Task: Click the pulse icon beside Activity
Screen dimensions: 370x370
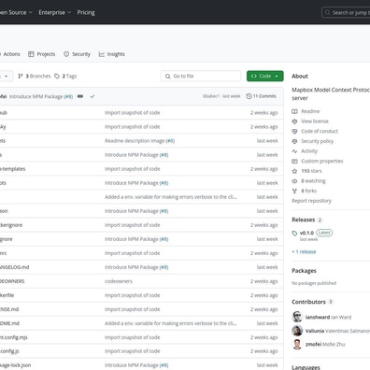Action: pos(294,151)
